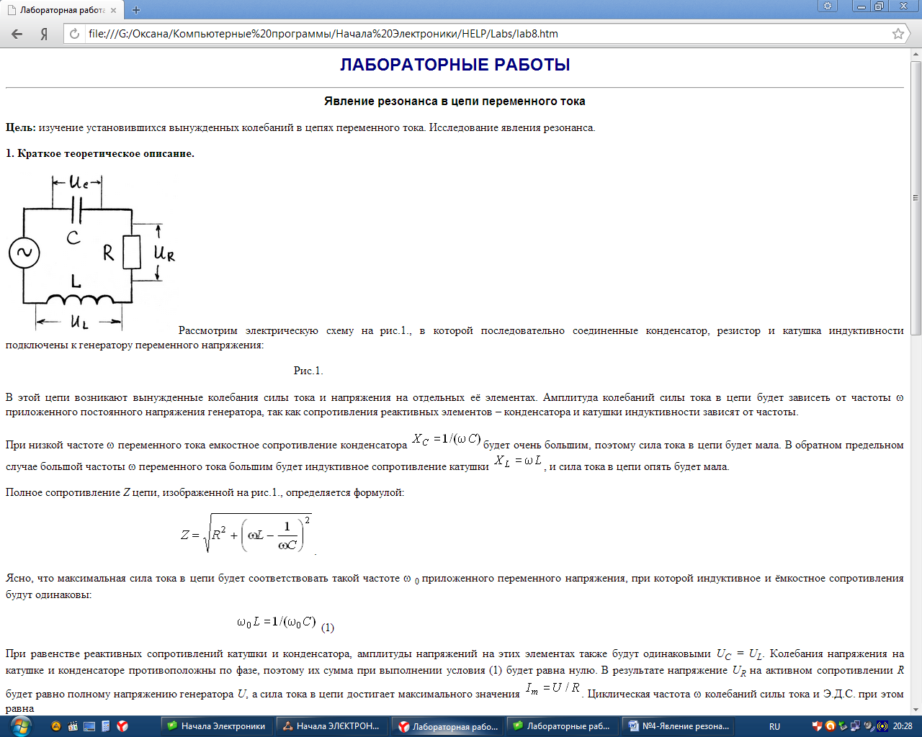Click the bold word Цель:
Image resolution: width=922 pixels, height=737 pixels.
pyautogui.click(x=21, y=127)
